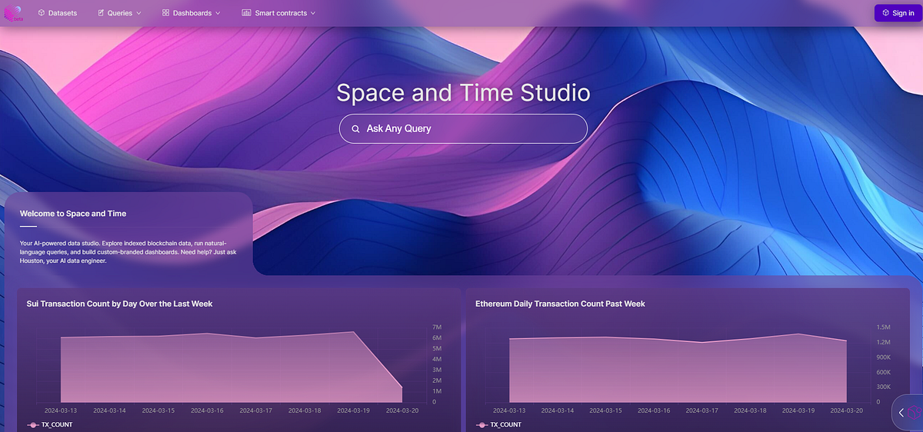
Task: Click the Ethereum Daily Transaction Count title
Action: tap(560, 304)
